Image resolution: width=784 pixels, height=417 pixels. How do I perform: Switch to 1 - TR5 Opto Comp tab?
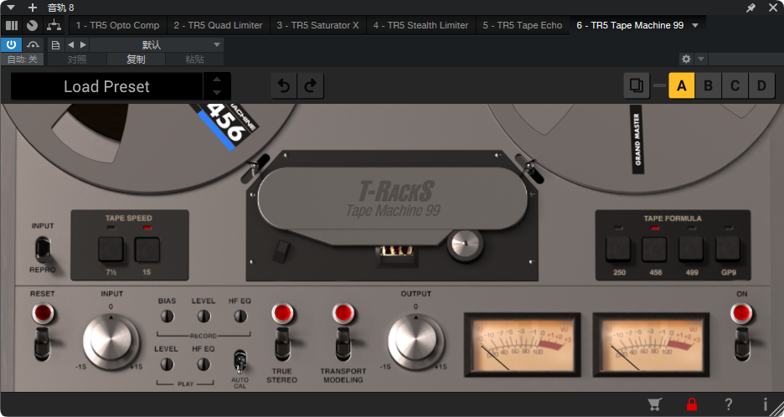point(117,25)
